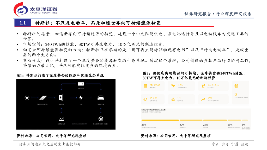The height and width of the screenshot is (150, 267).
Task: Click the refresh arrows icon beside 30 太瓦
Action: (145, 99)
